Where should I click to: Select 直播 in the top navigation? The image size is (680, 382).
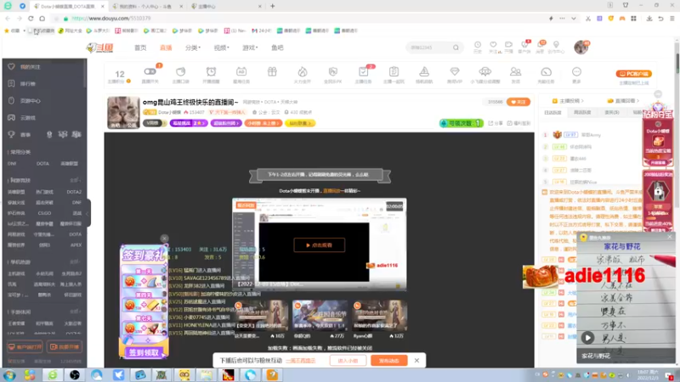point(166,48)
